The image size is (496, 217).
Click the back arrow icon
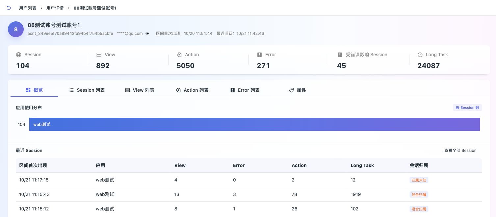9,8
